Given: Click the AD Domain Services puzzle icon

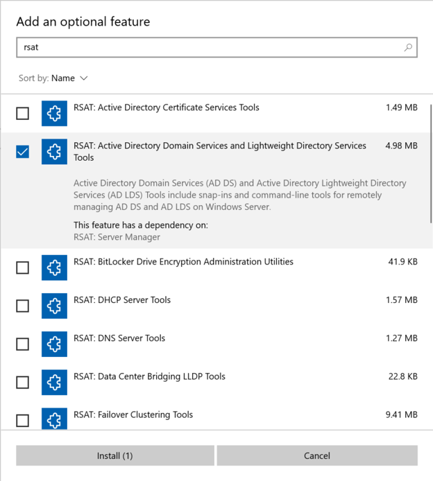Looking at the screenshot, I should pyautogui.click(x=54, y=152).
